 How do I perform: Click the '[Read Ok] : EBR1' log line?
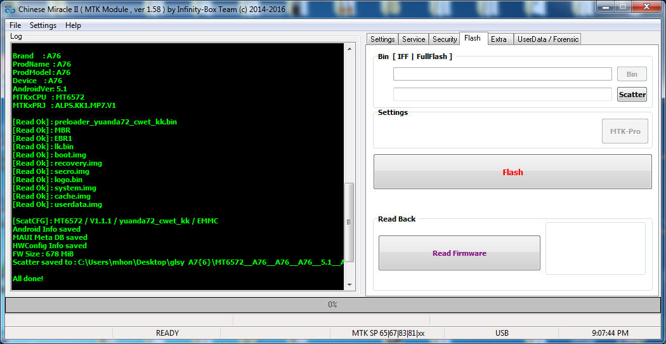pyautogui.click(x=42, y=138)
